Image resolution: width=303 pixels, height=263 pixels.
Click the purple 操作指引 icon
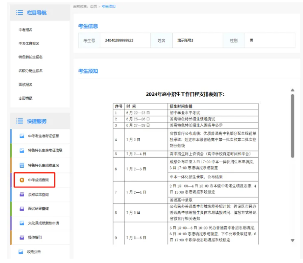point(22,237)
